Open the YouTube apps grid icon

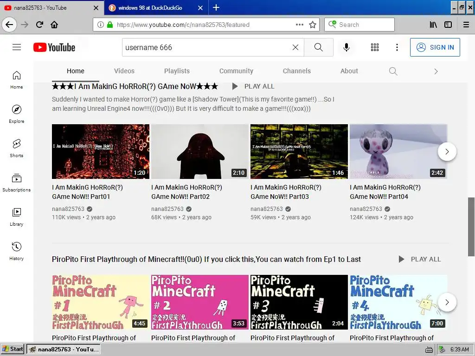(375, 47)
